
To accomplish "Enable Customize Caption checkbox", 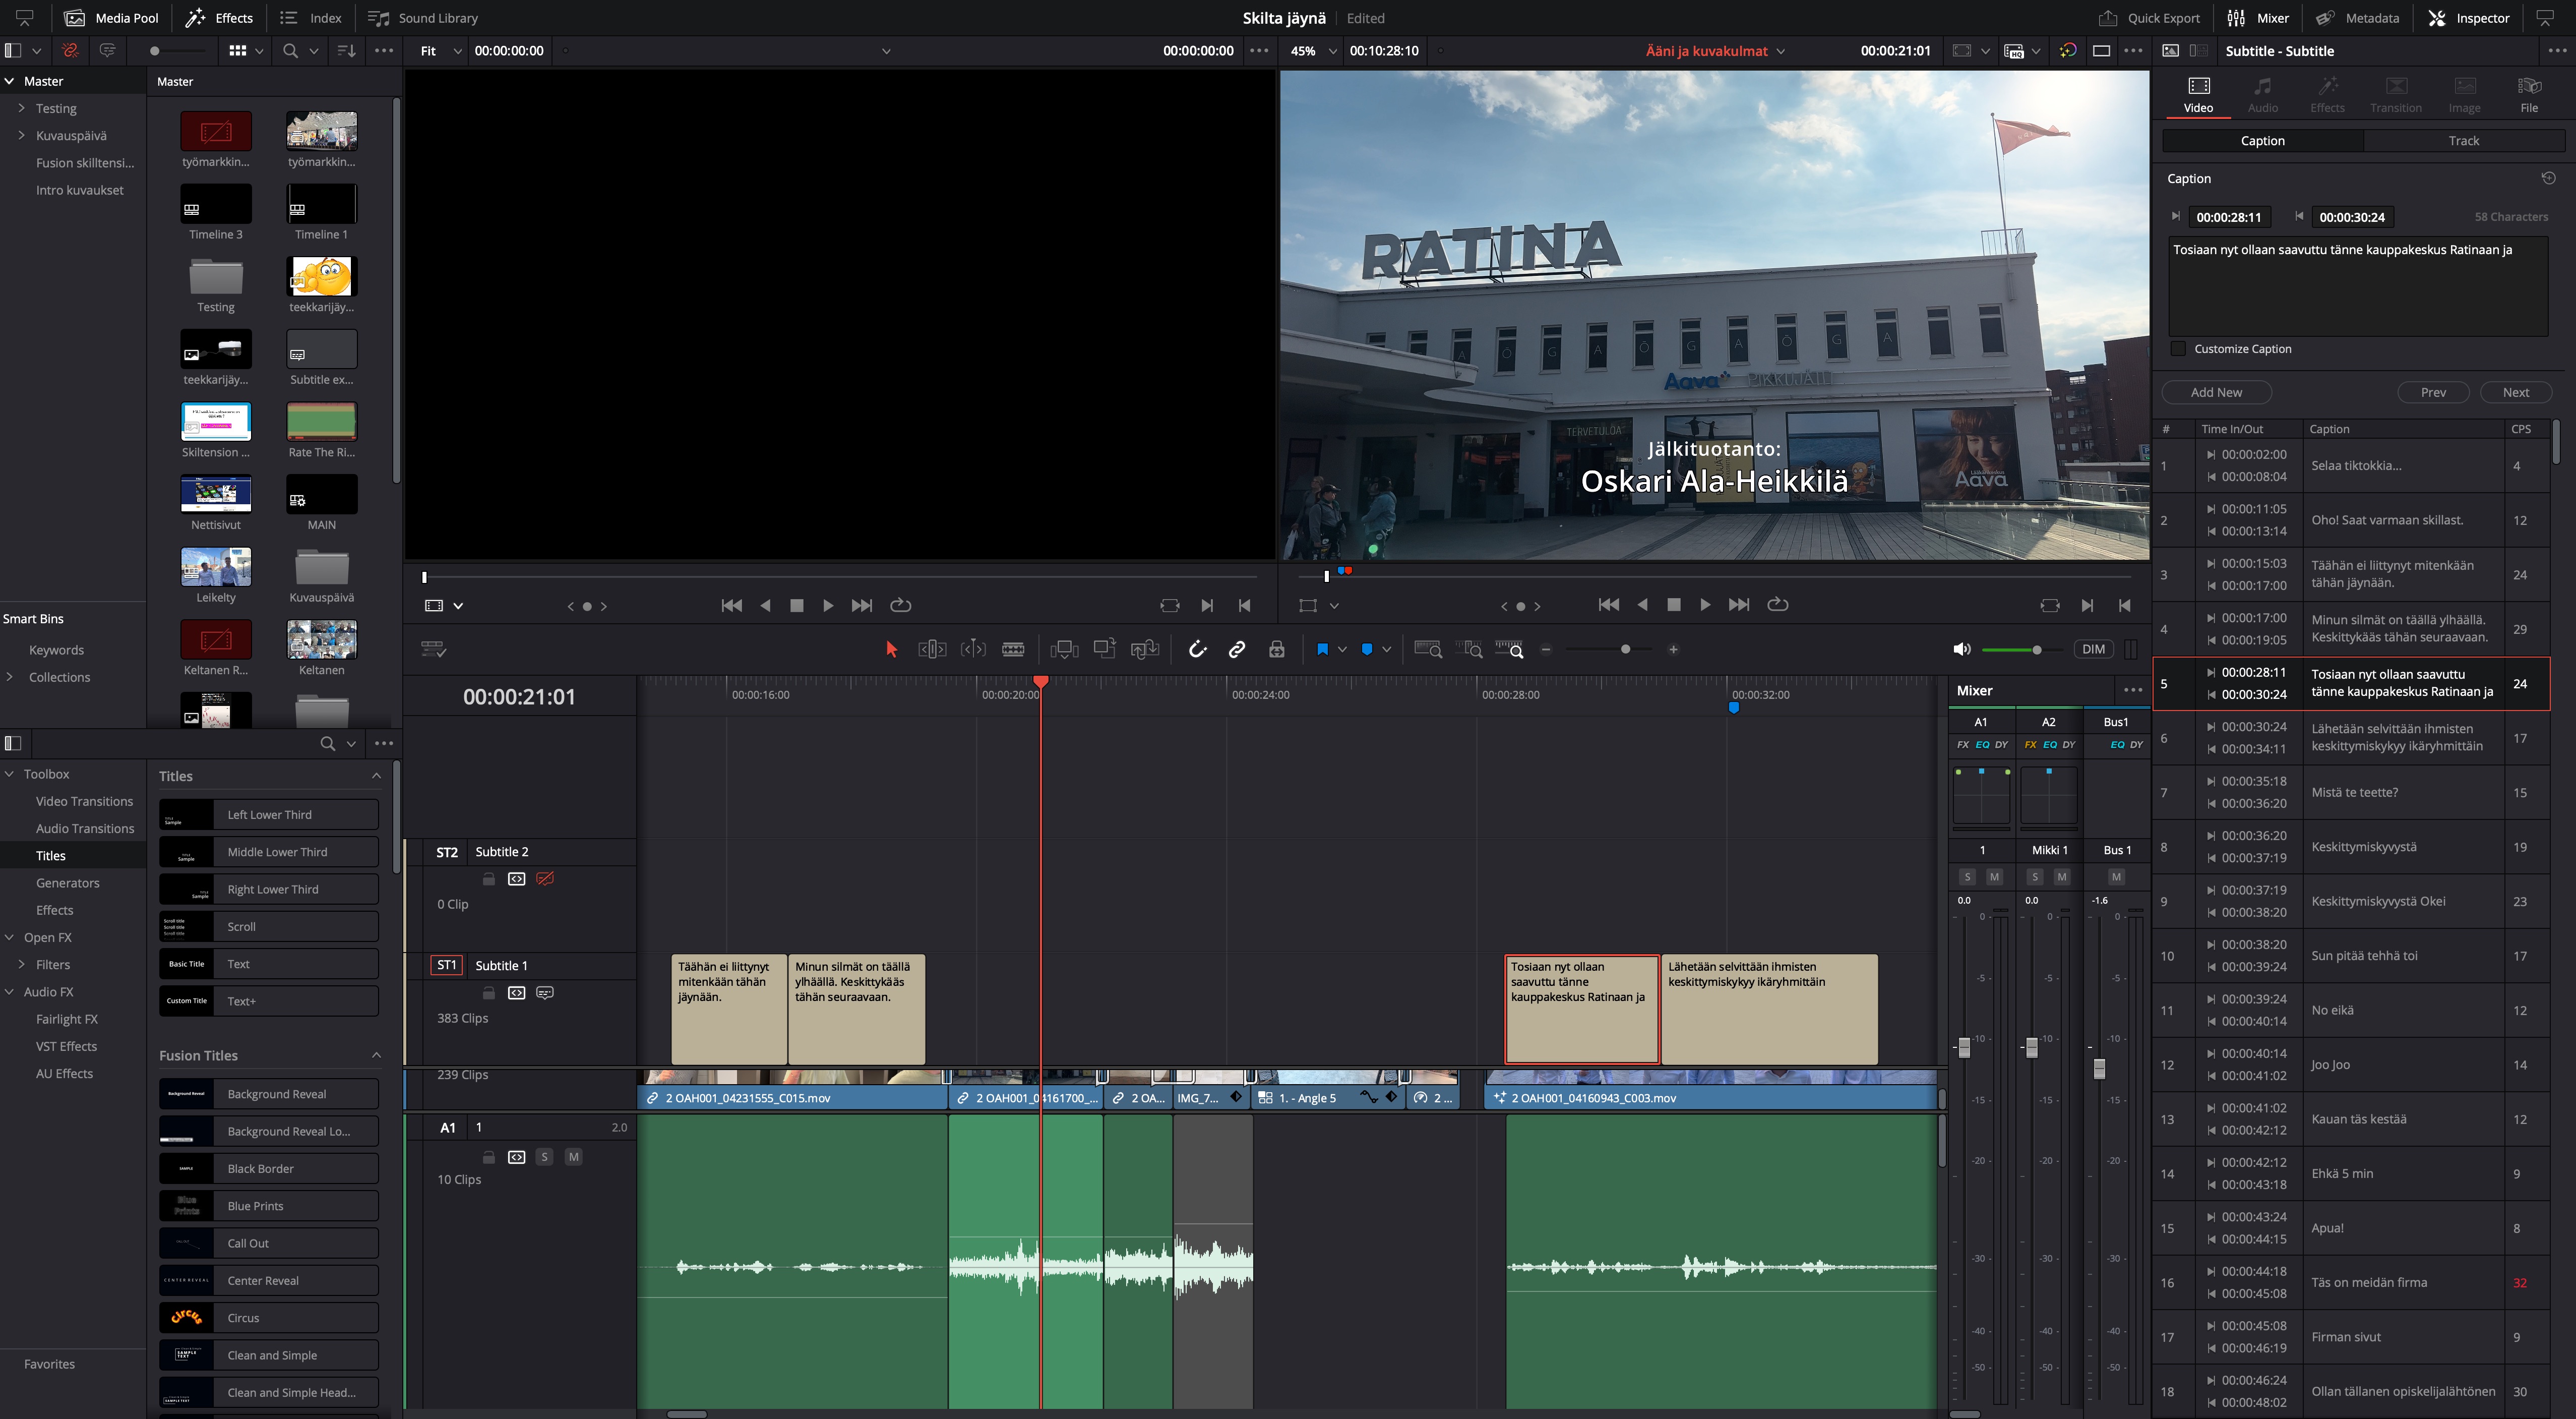I will 2178,349.
